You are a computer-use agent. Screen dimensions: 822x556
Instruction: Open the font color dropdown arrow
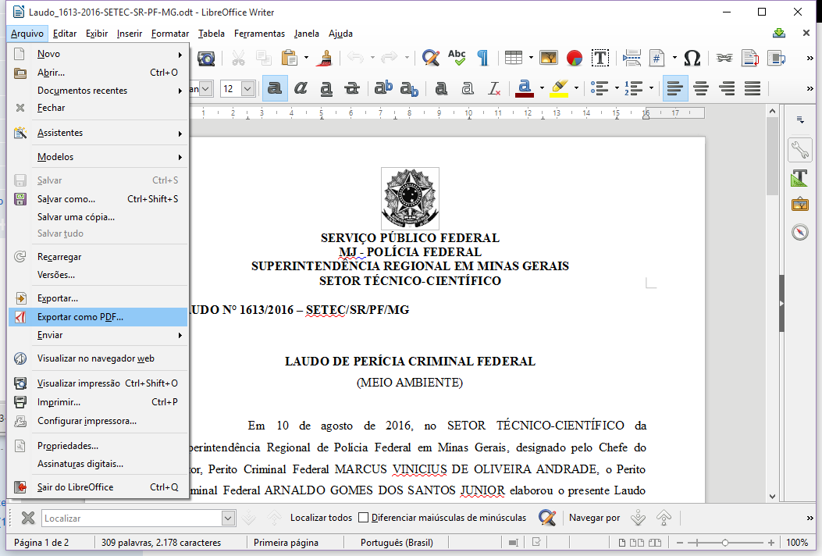point(542,89)
